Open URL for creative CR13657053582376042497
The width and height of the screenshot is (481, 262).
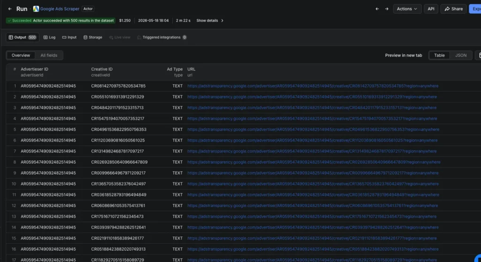pyautogui.click(x=313, y=184)
